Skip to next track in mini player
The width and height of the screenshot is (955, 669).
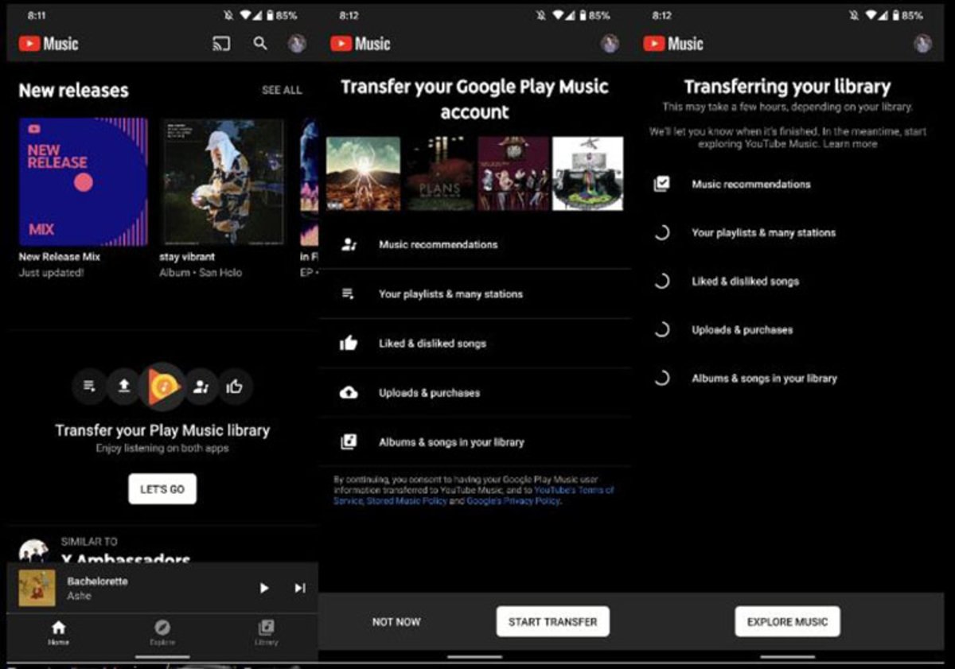click(300, 588)
